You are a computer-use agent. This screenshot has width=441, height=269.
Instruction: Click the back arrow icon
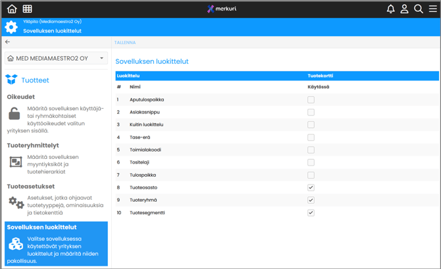point(8,42)
